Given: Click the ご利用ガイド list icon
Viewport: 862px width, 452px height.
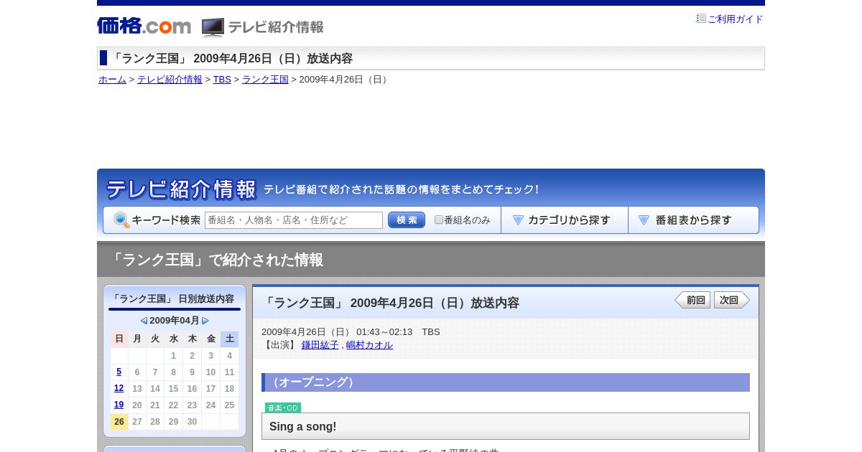Looking at the screenshot, I should pos(701,19).
